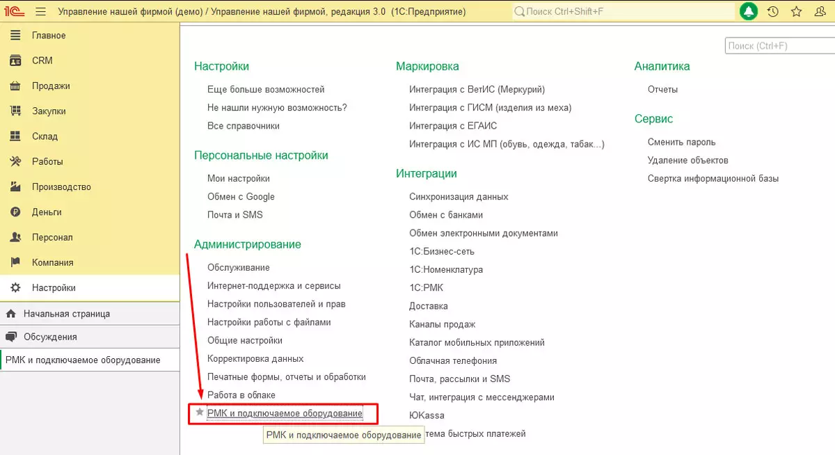Click the Начальная страница home icon
Screen dimensions: 835x455
(10, 314)
